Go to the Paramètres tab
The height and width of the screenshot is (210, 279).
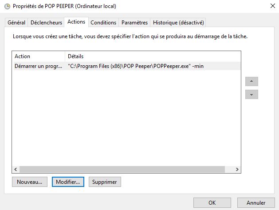click(134, 23)
